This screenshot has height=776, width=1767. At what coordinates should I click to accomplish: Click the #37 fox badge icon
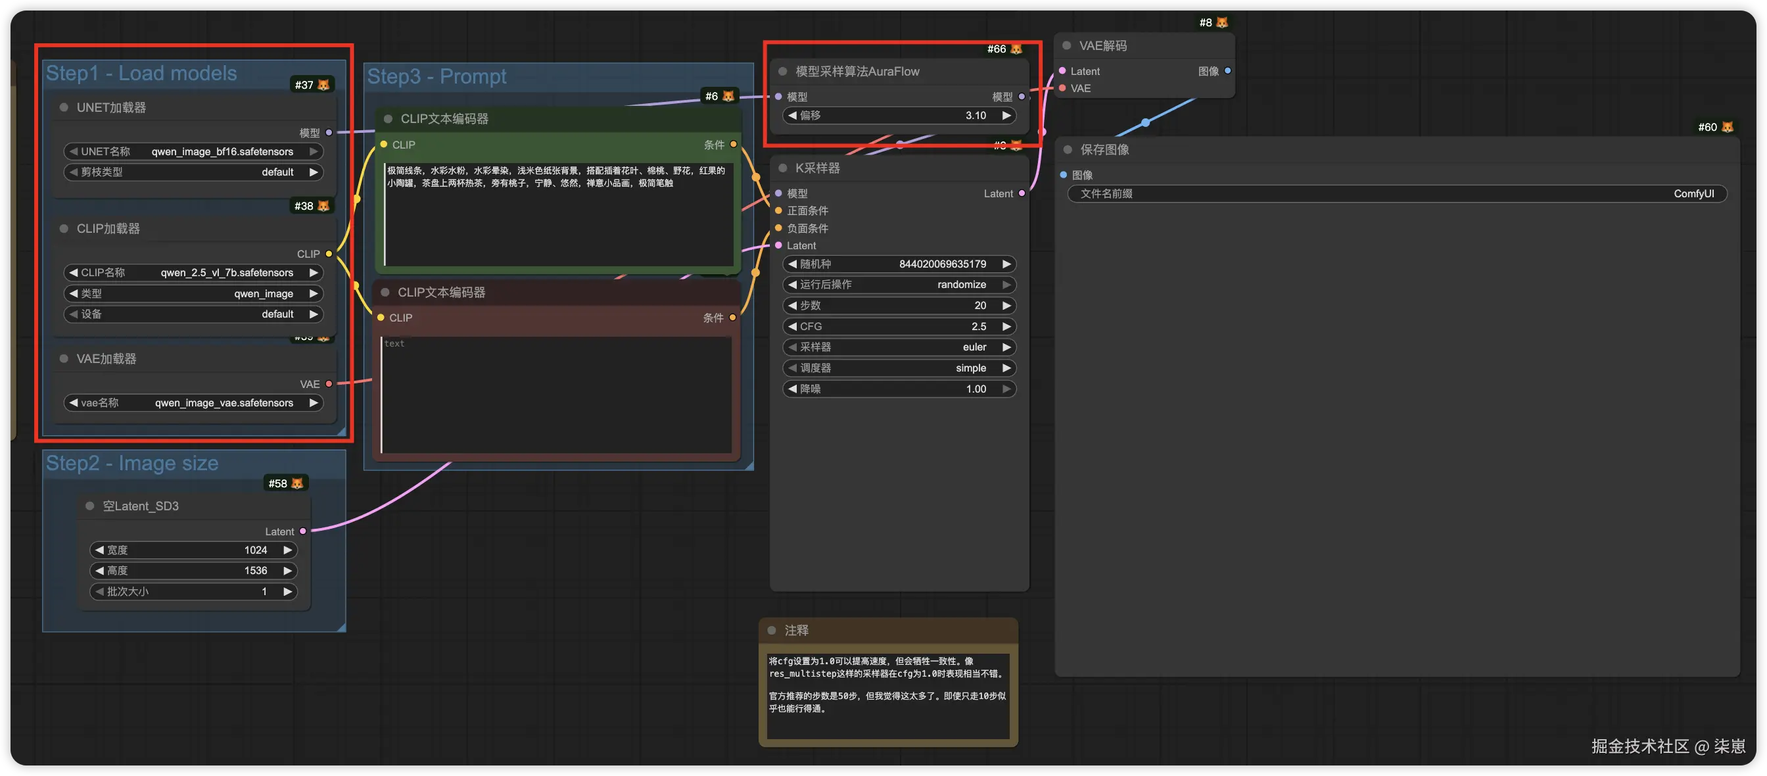[323, 85]
